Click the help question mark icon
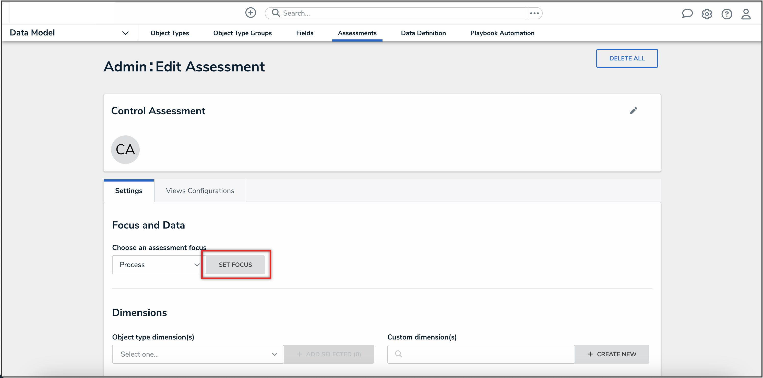This screenshot has height=378, width=763. pos(726,14)
